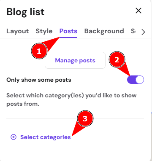Click the Blog list heading
This screenshot has width=152, height=161.
point(25,12)
